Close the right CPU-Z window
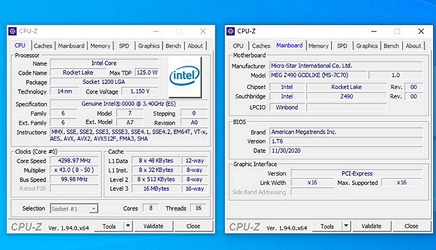 [x=421, y=31]
